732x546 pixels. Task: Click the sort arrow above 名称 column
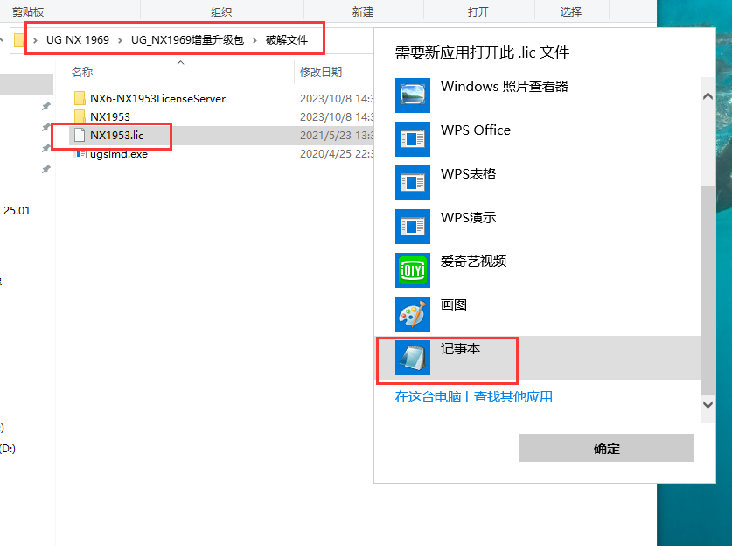click(181, 63)
